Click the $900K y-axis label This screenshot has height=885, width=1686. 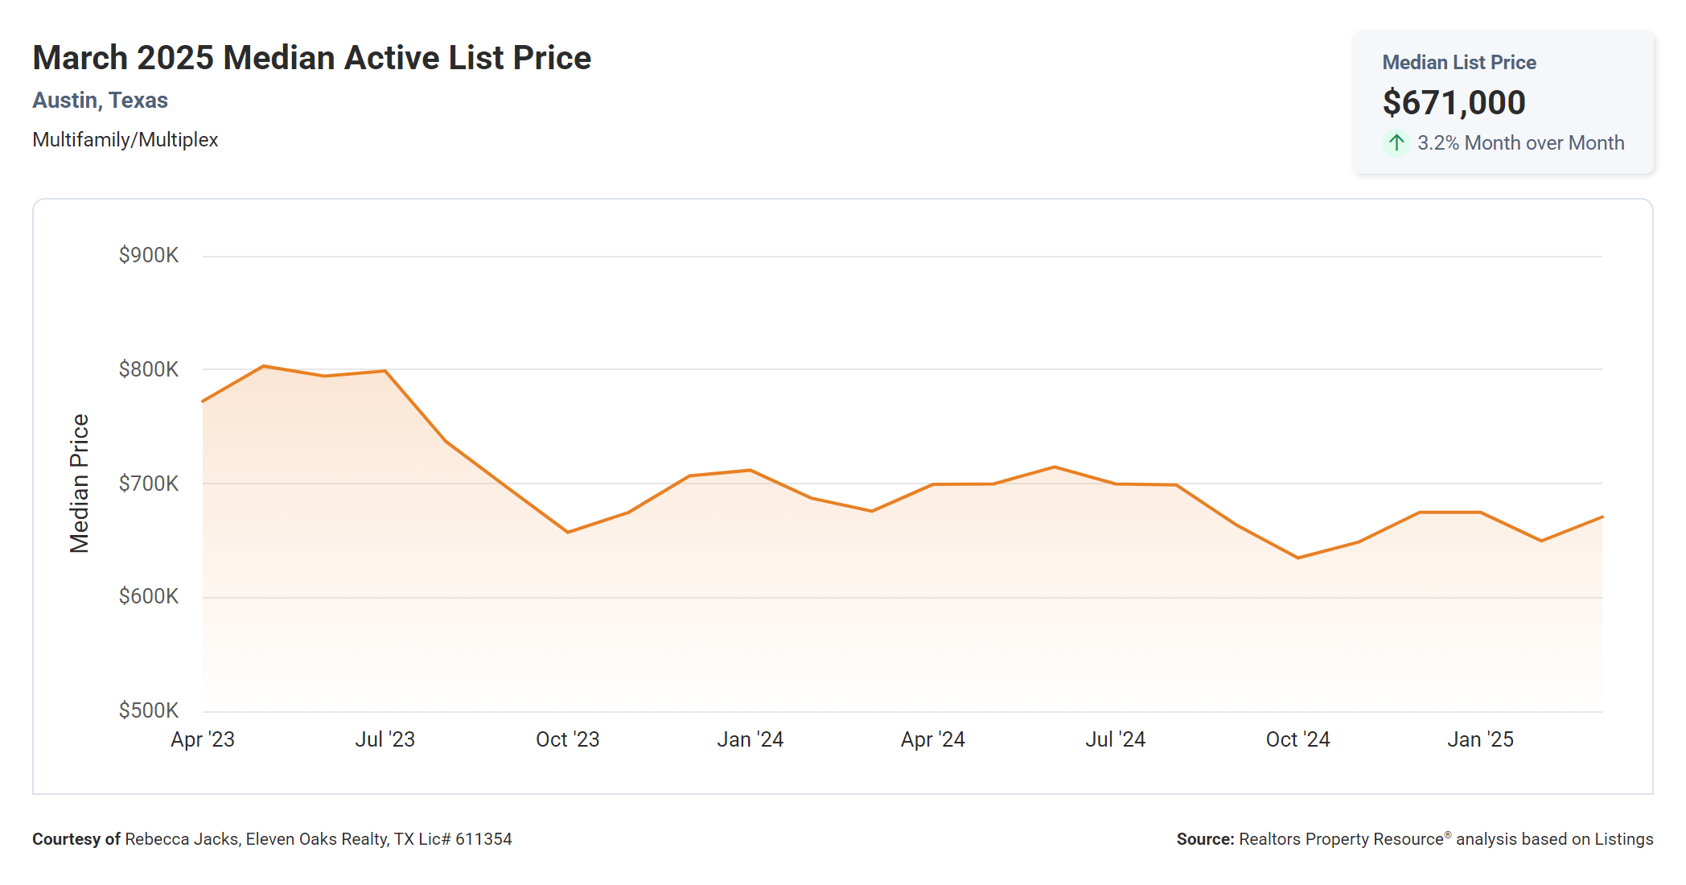[x=149, y=256]
